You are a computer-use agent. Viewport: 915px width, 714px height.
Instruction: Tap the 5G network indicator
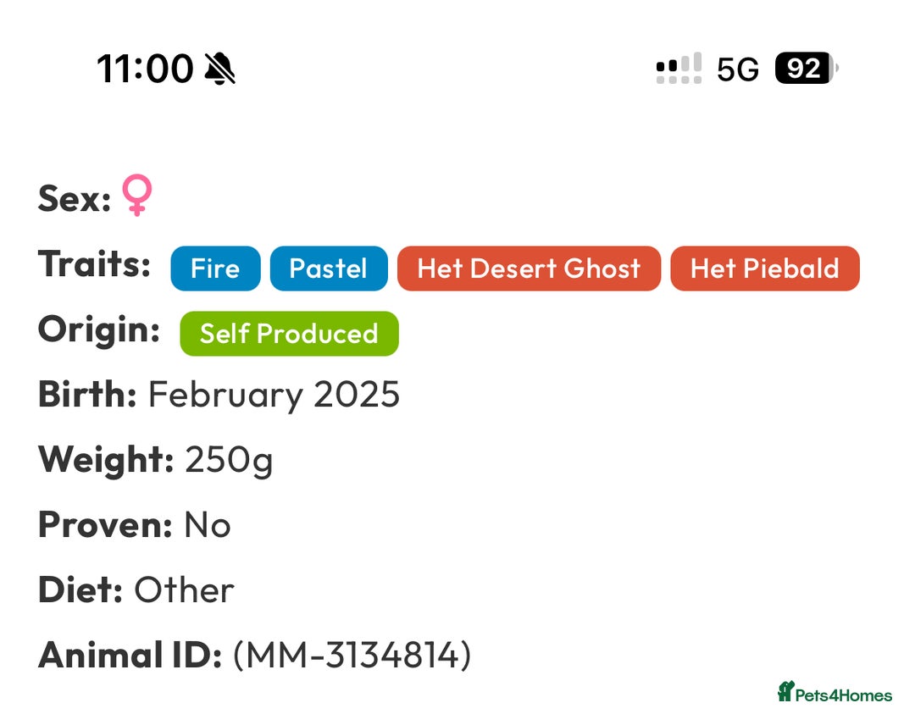pos(738,69)
